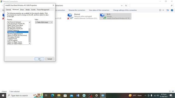Open Settings gear on the taskbar

pyautogui.click(x=97, y=96)
